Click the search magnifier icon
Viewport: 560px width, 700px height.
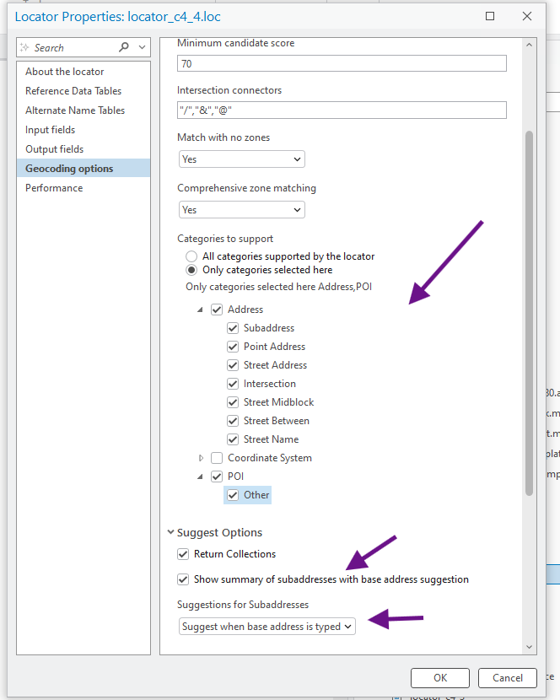(124, 48)
